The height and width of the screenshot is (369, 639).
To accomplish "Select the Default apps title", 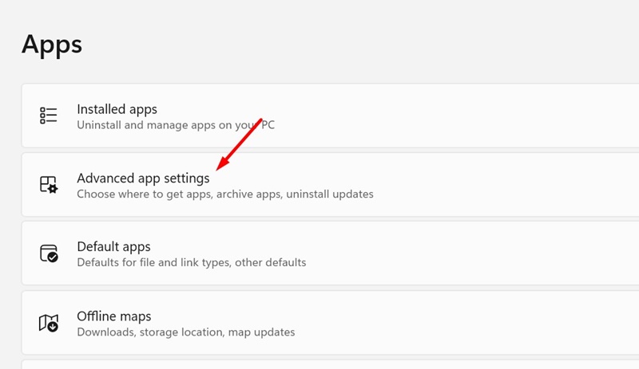I will pyautogui.click(x=113, y=247).
